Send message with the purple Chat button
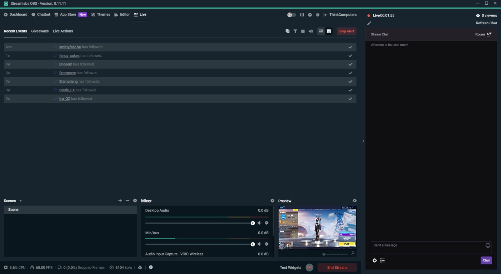Image resolution: width=501 pixels, height=274 pixels. tap(486, 260)
